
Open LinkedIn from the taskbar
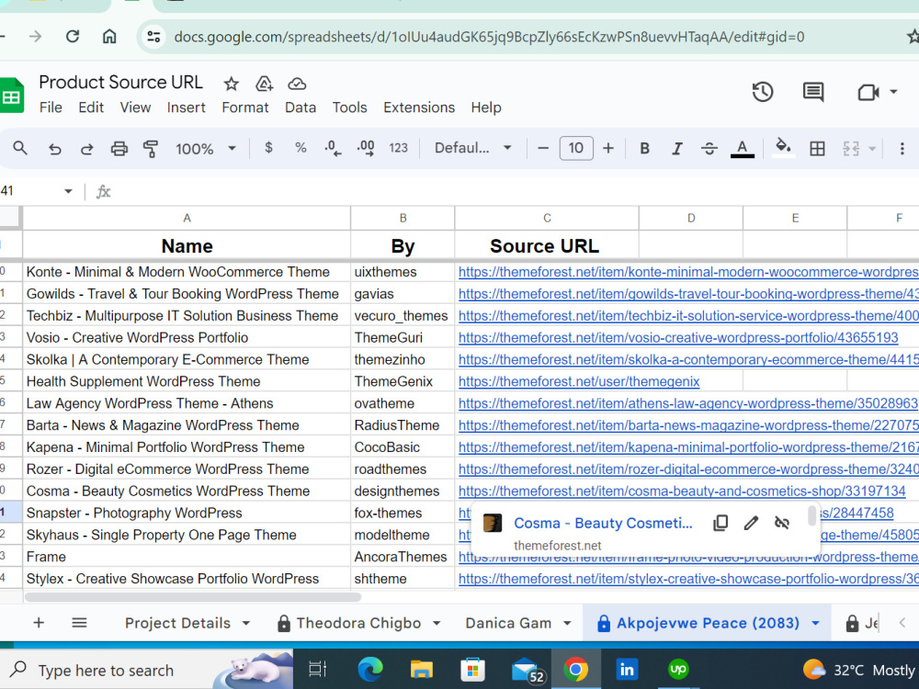pos(627,669)
